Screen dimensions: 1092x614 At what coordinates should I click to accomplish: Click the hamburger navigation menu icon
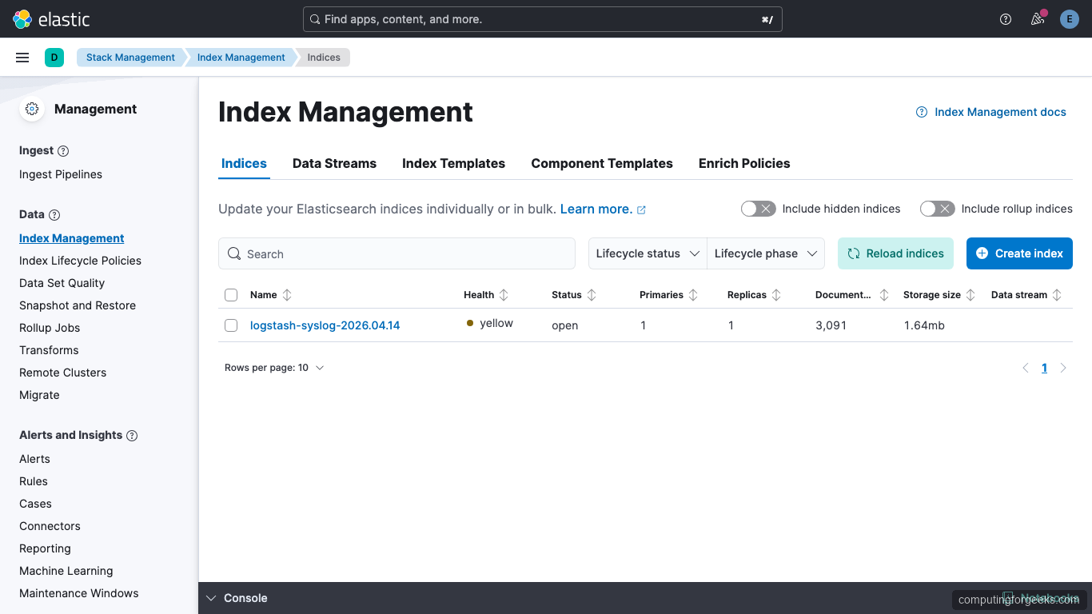point(22,57)
